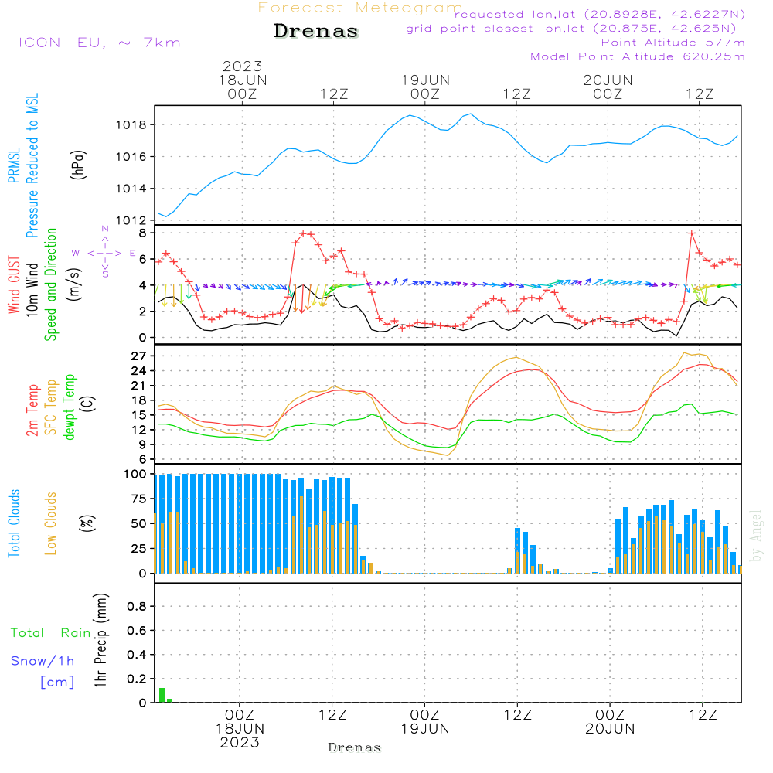
Task: Click the Drenas title at top
Action: point(315,31)
